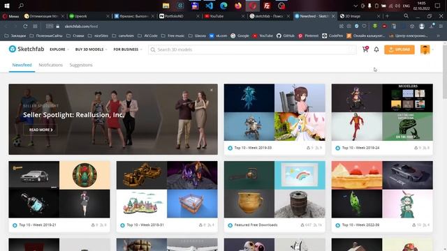Open the CodePen bookmark
The image size is (447, 251).
[x=332, y=36]
